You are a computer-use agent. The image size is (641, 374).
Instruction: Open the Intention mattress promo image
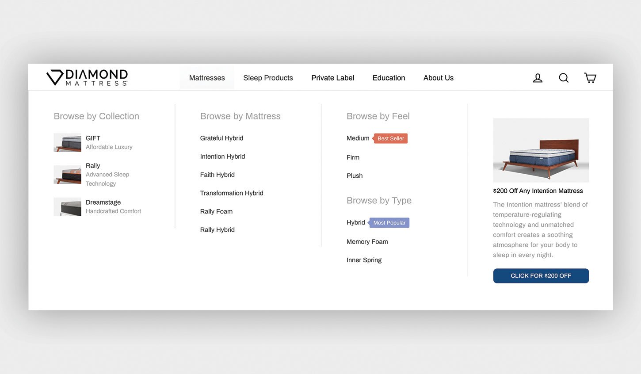click(541, 150)
